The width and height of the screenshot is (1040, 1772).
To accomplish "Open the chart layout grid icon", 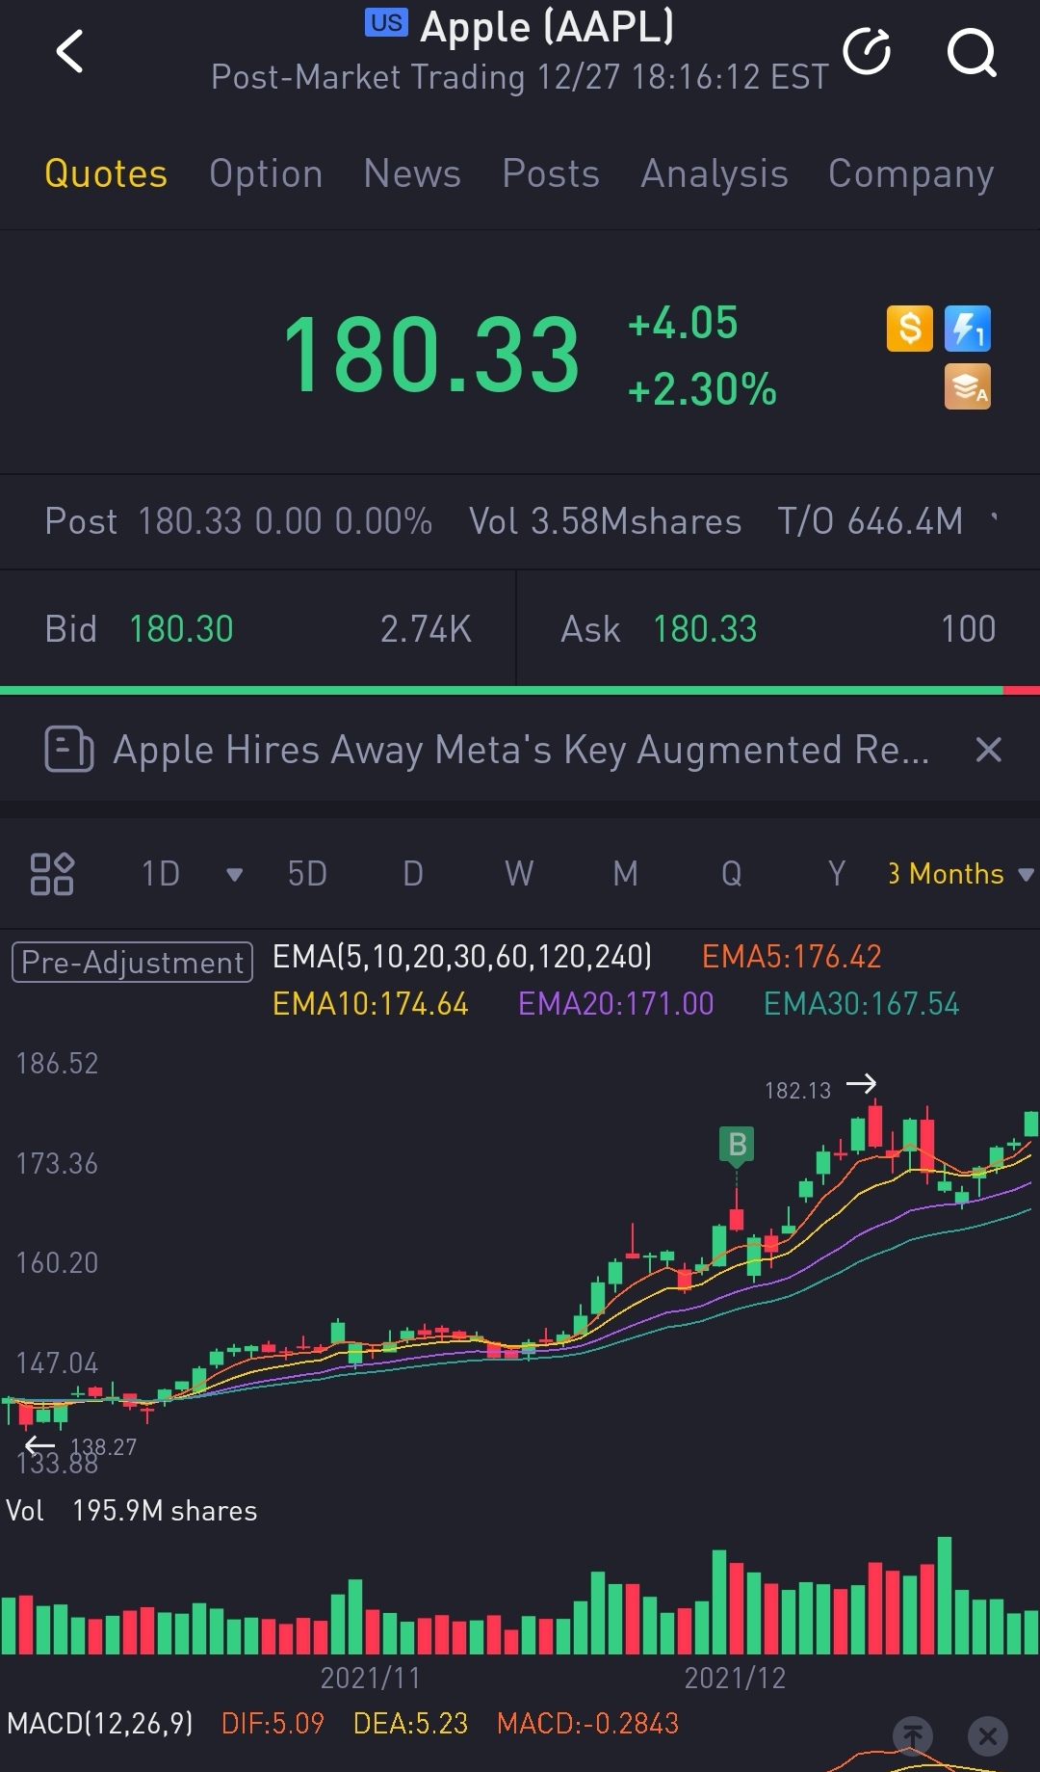I will (52, 874).
